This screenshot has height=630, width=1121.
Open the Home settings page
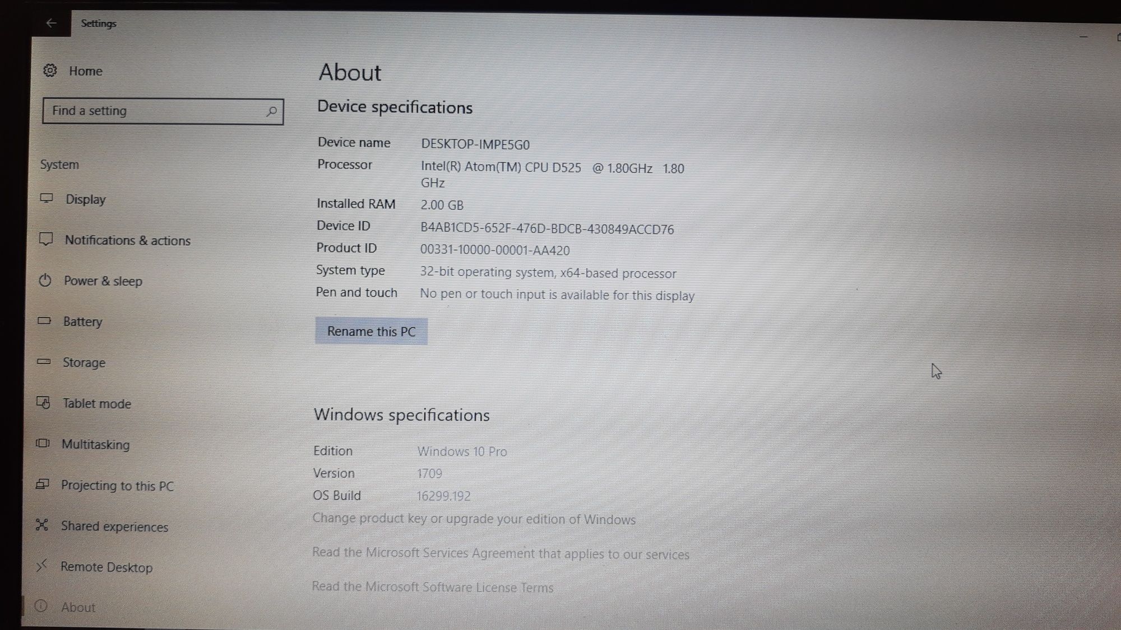tap(86, 71)
